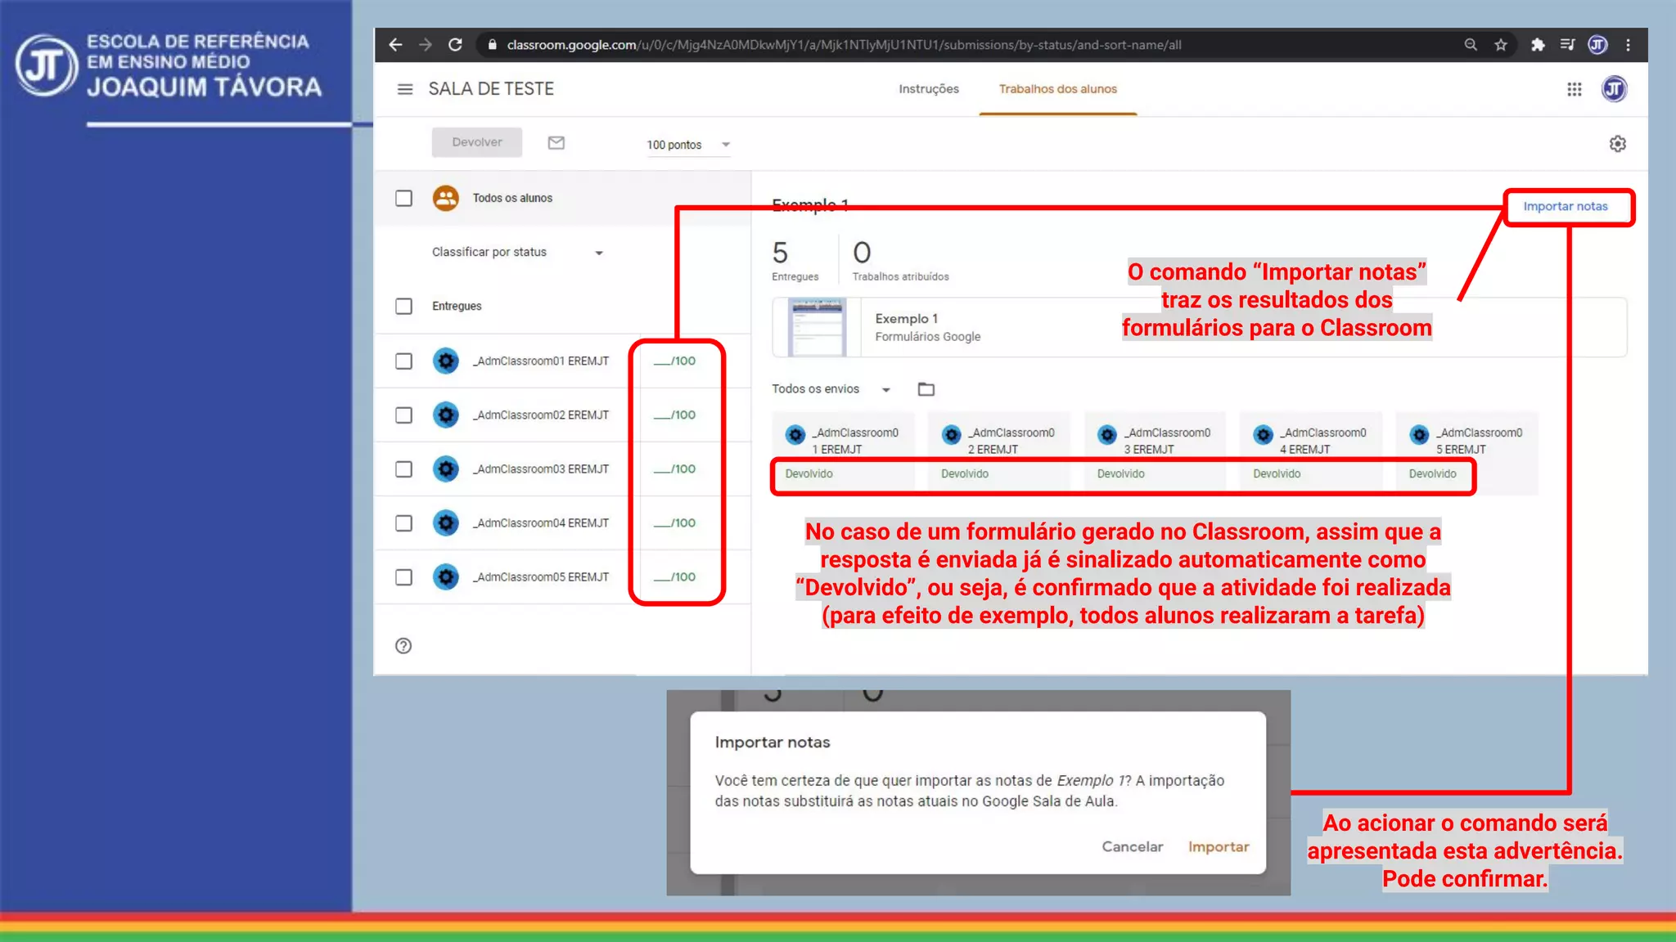1676x942 pixels.
Task: Bookmark this page with the star icon
Action: (x=1501, y=45)
